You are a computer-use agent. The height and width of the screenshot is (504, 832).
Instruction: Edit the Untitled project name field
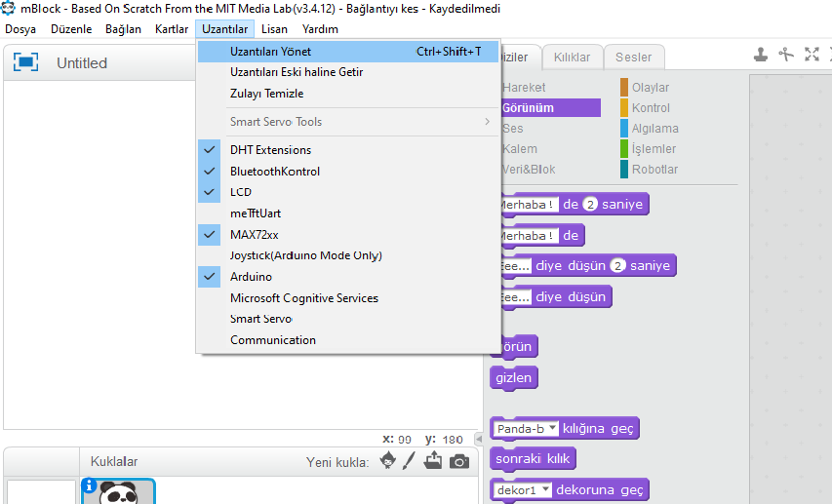82,63
